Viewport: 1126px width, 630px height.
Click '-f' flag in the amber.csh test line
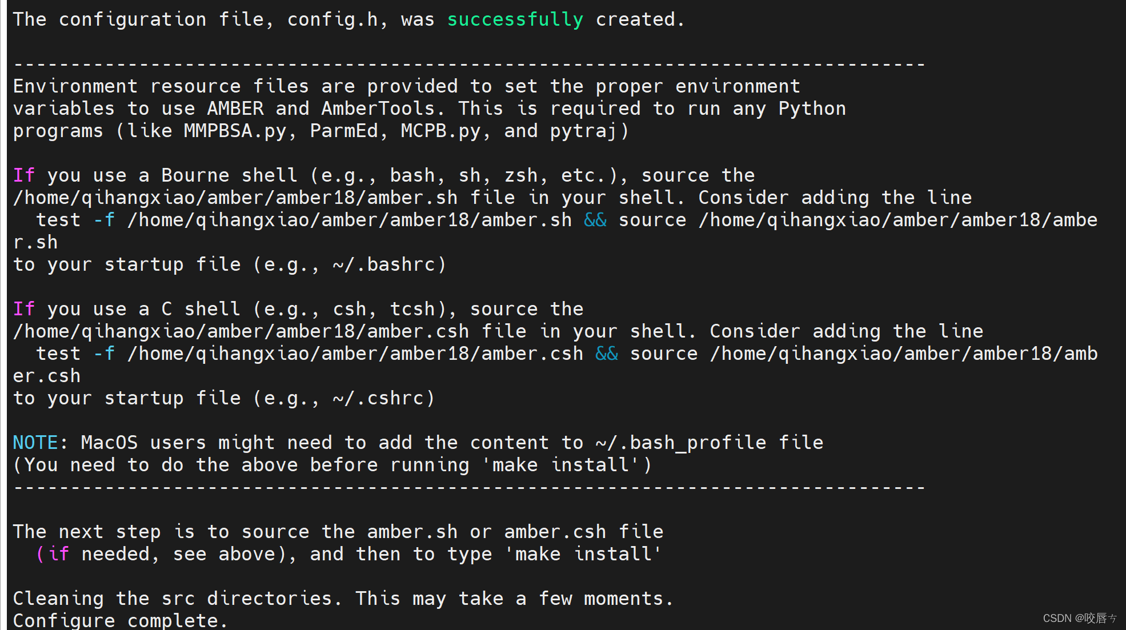(104, 354)
